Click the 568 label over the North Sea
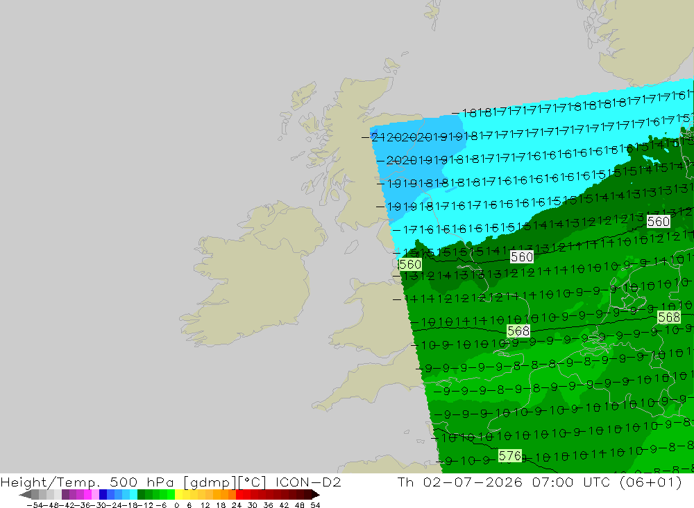This screenshot has height=508, width=694. (518, 331)
